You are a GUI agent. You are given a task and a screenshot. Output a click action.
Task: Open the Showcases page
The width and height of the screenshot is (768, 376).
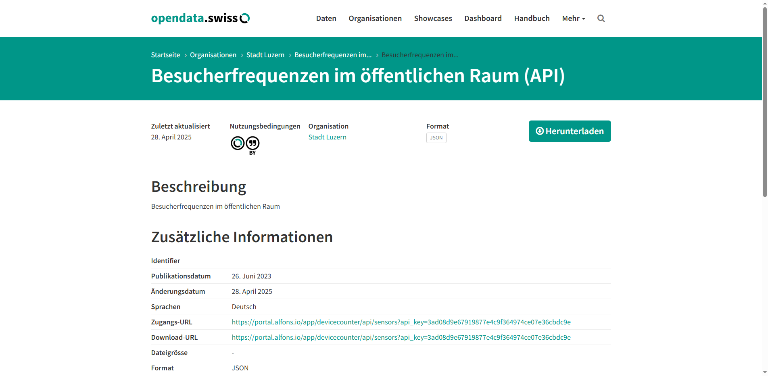tap(433, 19)
